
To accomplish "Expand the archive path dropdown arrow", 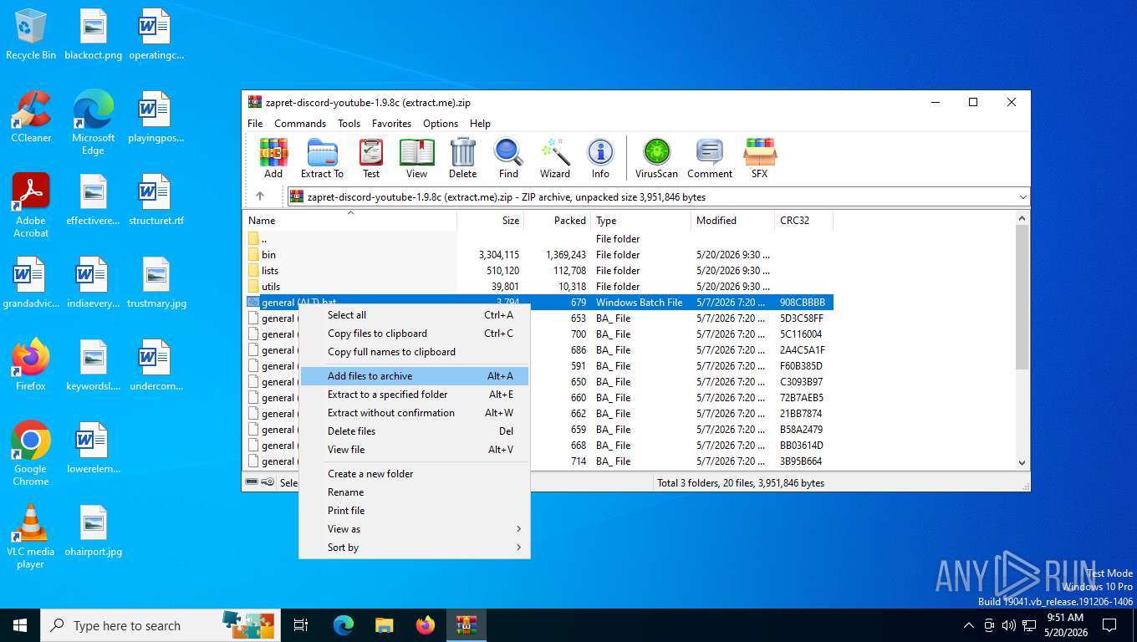I will point(1022,197).
